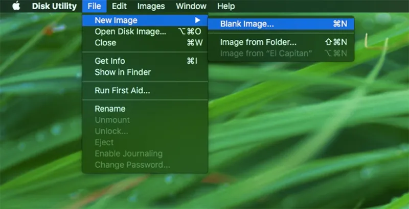Image resolution: width=409 pixels, height=209 pixels.
Task: Choose Show in Finder
Action: click(x=123, y=72)
